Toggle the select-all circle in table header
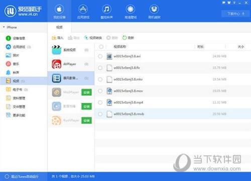 point(101,47)
